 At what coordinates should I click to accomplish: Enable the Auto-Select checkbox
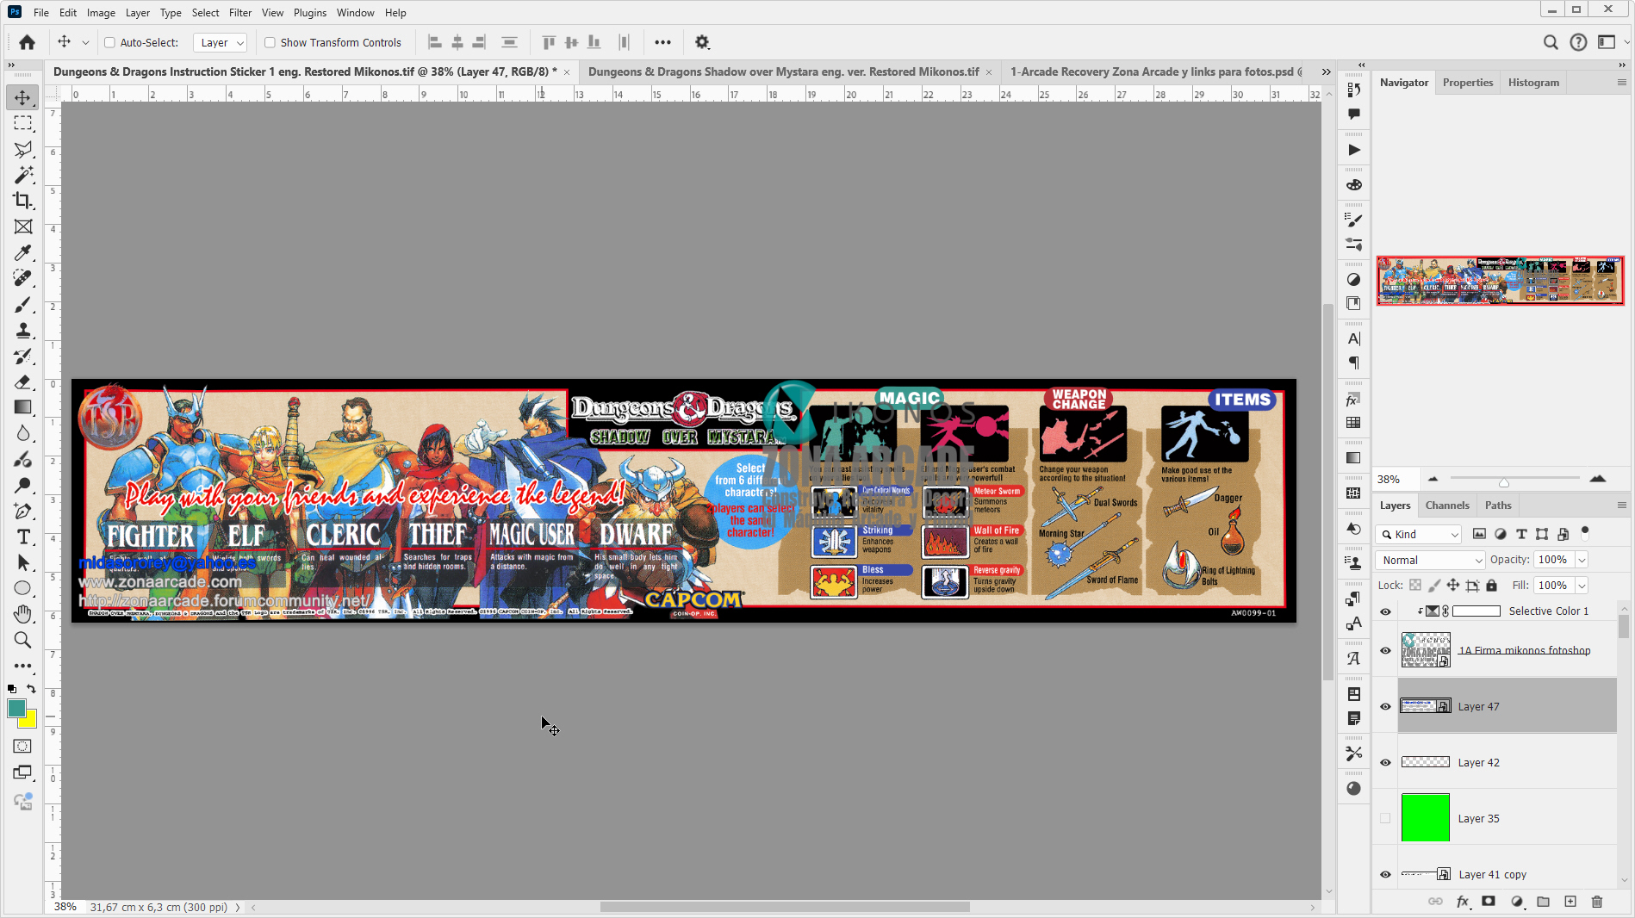109,42
